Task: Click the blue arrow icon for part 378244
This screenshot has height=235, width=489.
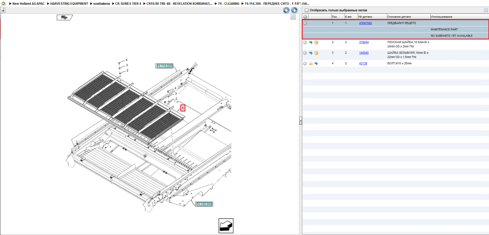Action: point(311,43)
